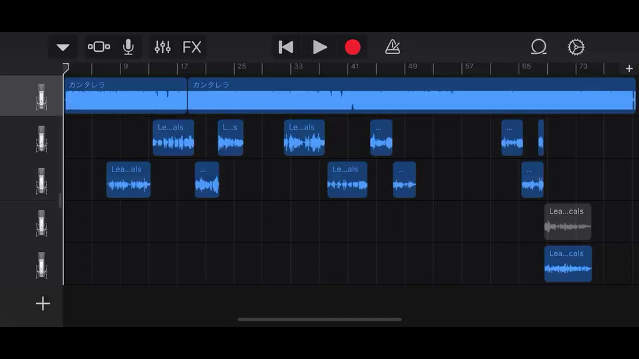Tap bar 73 on the ruler
Viewport: 639px width, 359px height.
point(583,66)
